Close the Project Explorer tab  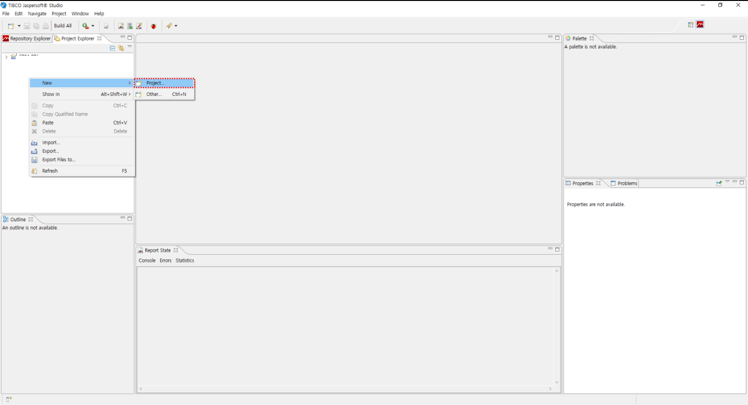(x=99, y=38)
